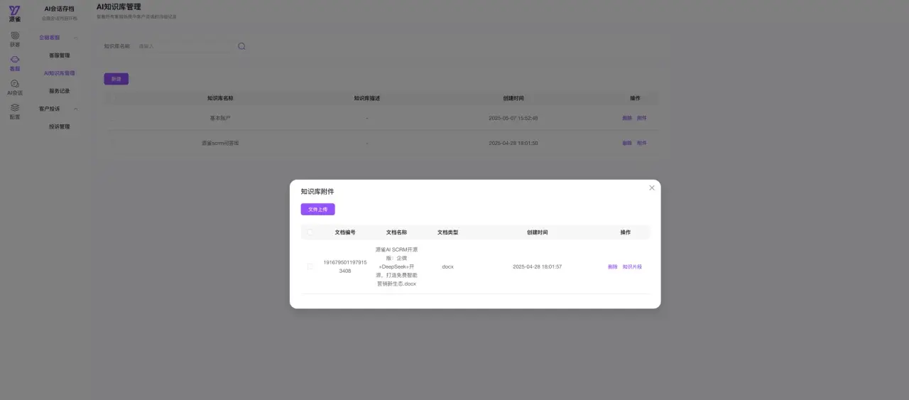Click the 知识库名称 search input

coord(184,46)
